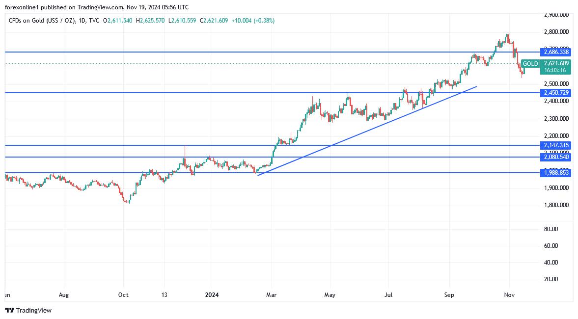
Task: Click the 2,450.729 horizontal support line
Action: click(x=272, y=93)
